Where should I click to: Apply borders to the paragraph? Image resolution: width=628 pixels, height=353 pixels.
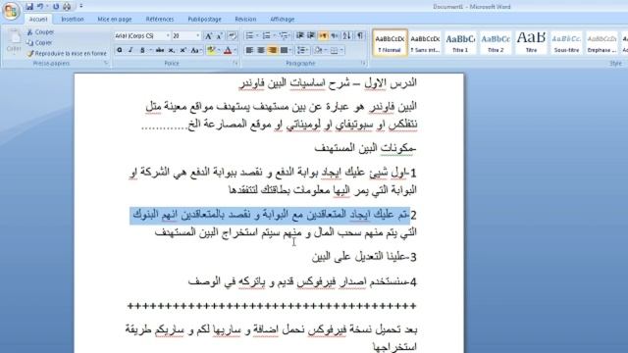334,50
